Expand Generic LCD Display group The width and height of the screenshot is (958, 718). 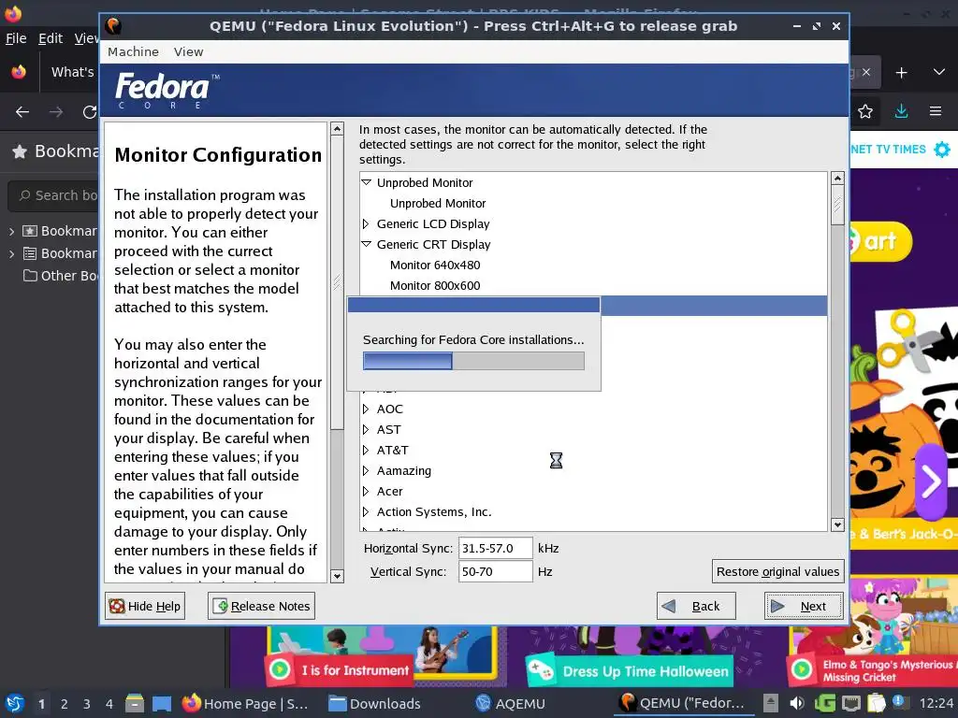tap(366, 223)
